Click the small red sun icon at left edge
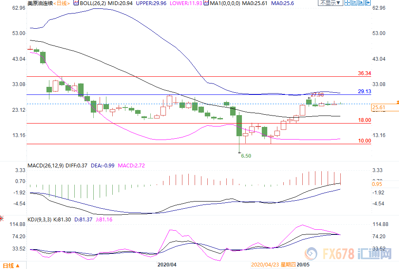399x269 pixels. tap(2, 218)
